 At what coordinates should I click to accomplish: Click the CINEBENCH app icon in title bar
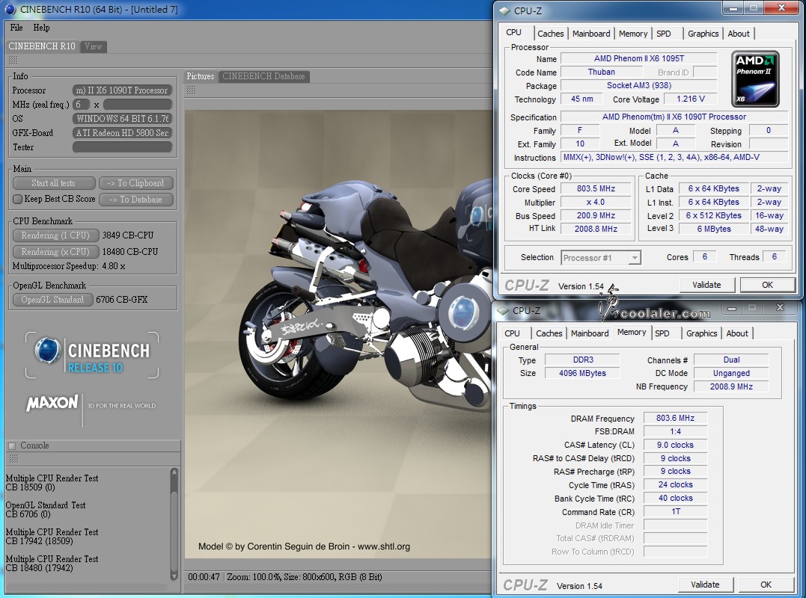click(10, 9)
